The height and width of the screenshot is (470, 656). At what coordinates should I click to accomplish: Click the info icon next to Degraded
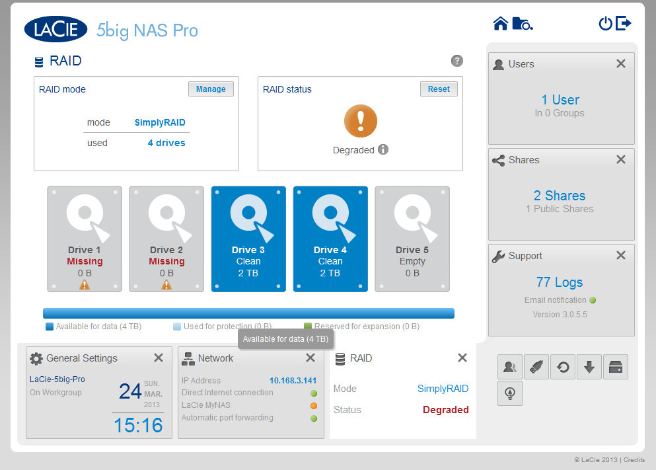[x=383, y=149]
